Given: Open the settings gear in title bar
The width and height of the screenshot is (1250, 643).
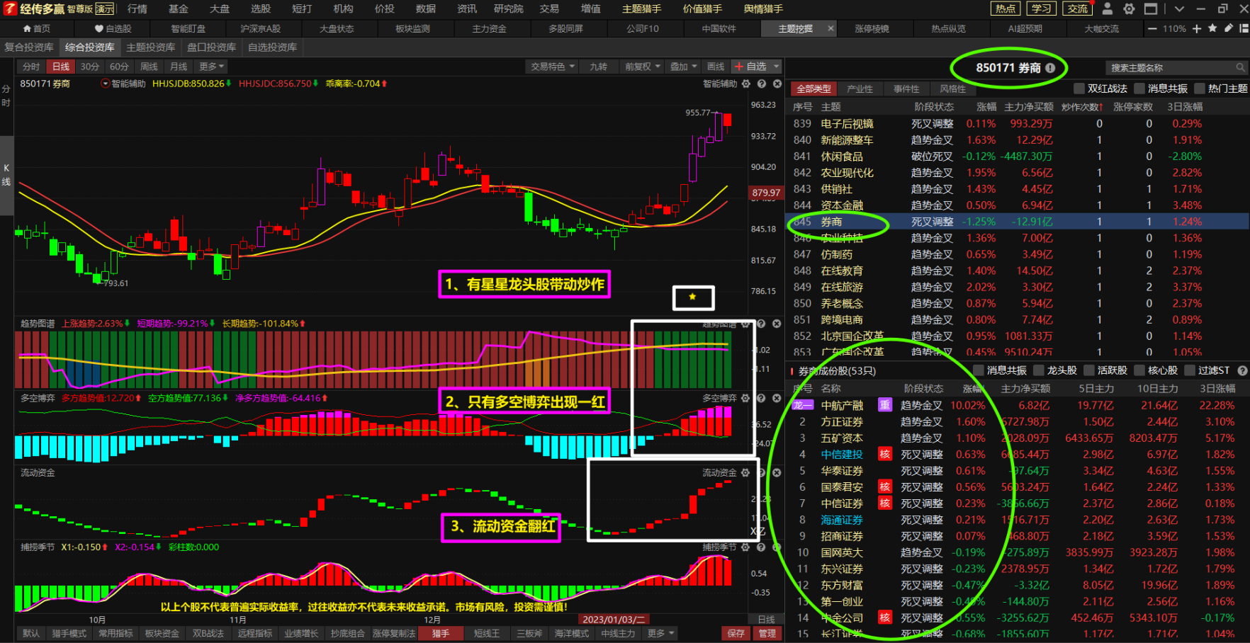Looking at the screenshot, I should point(1129,8).
